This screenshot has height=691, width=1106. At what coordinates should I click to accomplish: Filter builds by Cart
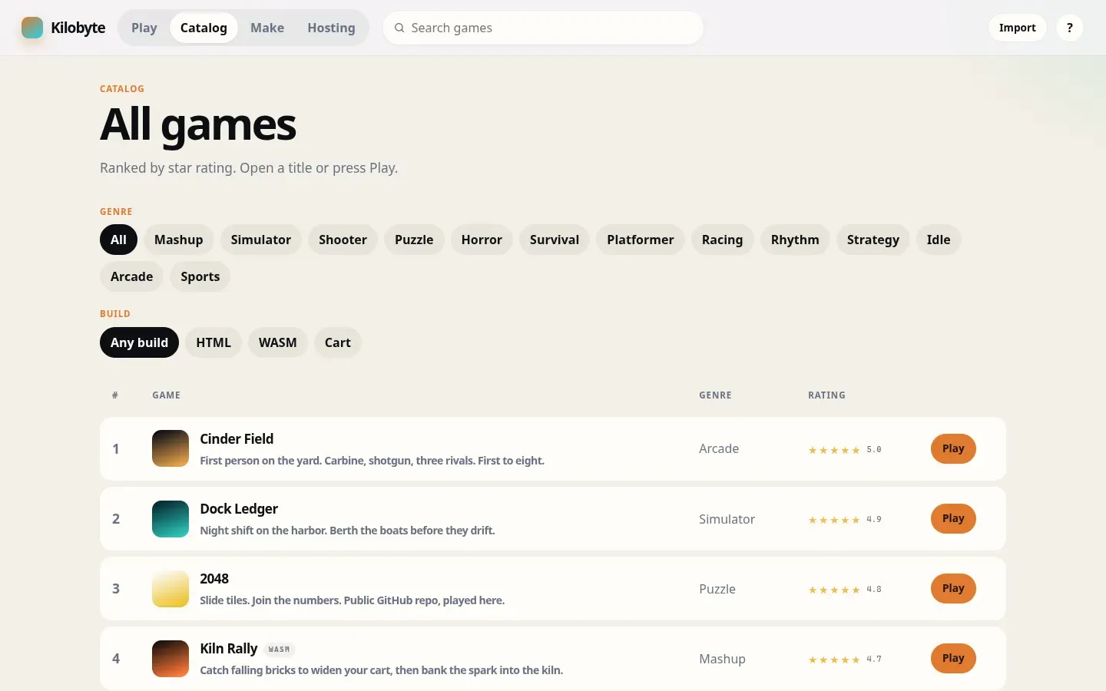pyautogui.click(x=338, y=342)
